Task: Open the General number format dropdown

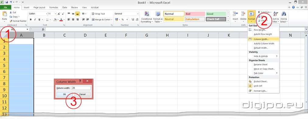Action: (x=138, y=14)
